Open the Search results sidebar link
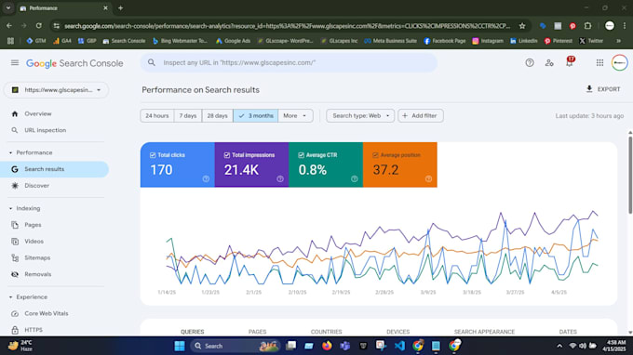 (54, 169)
